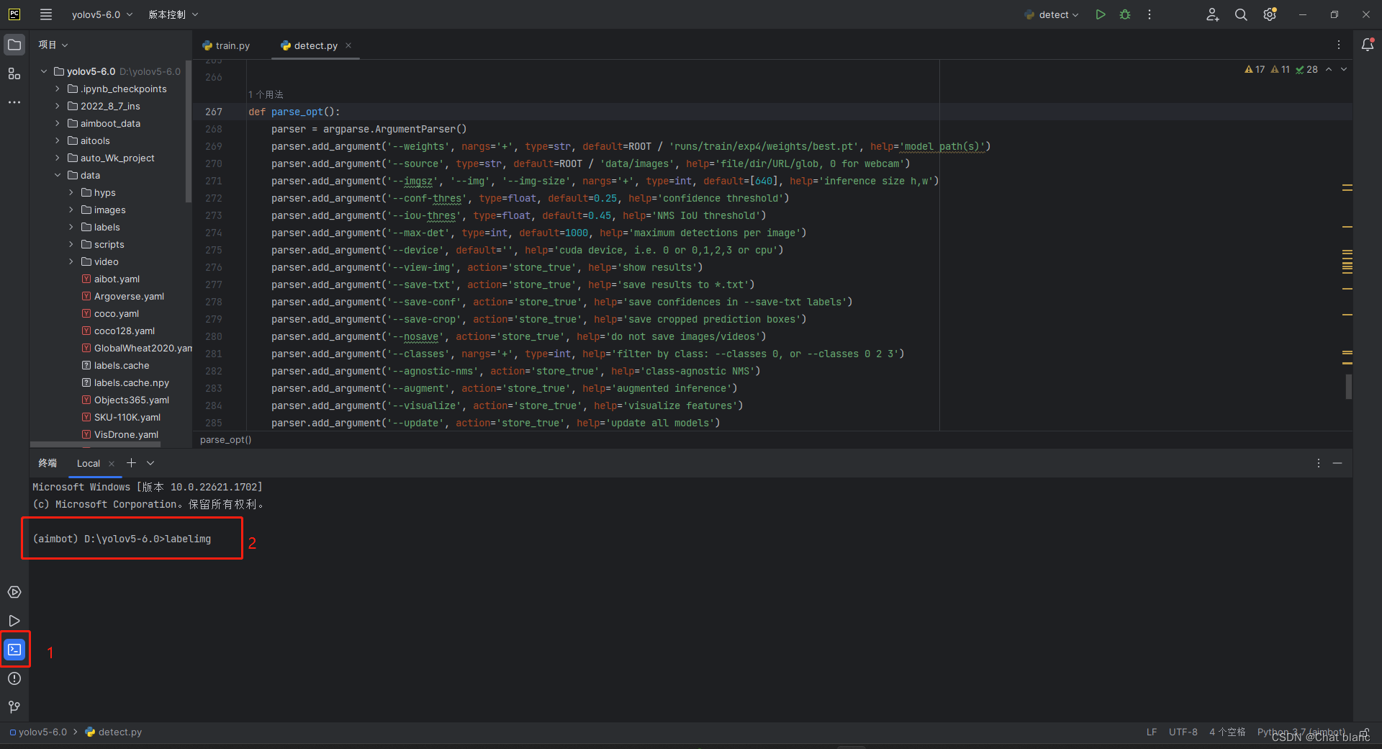Open terminal options three-dot menu
This screenshot has height=749, width=1382.
1319,463
